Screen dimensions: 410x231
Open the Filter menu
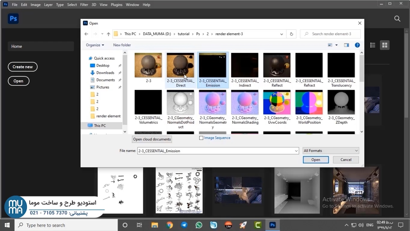(x=84, y=5)
